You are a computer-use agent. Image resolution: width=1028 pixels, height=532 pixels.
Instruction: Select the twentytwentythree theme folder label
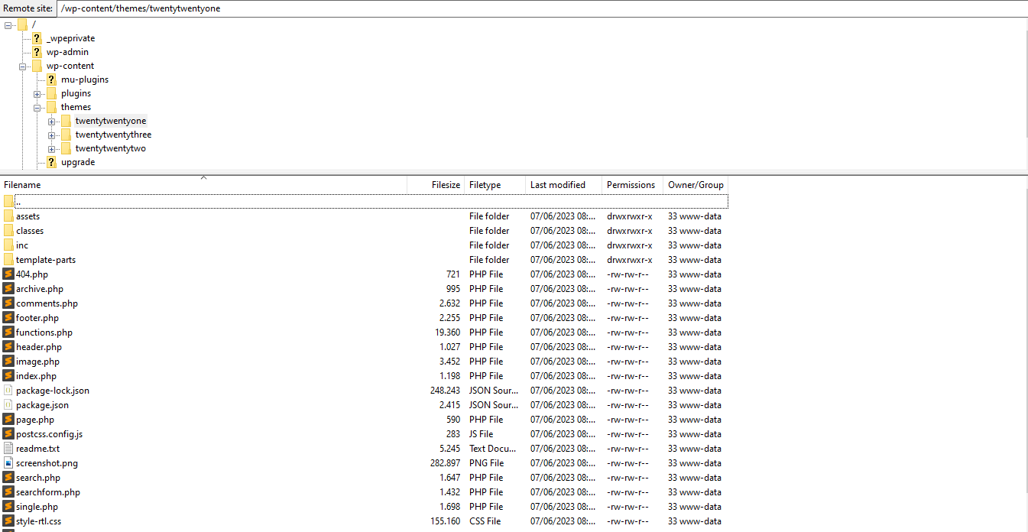(x=113, y=135)
